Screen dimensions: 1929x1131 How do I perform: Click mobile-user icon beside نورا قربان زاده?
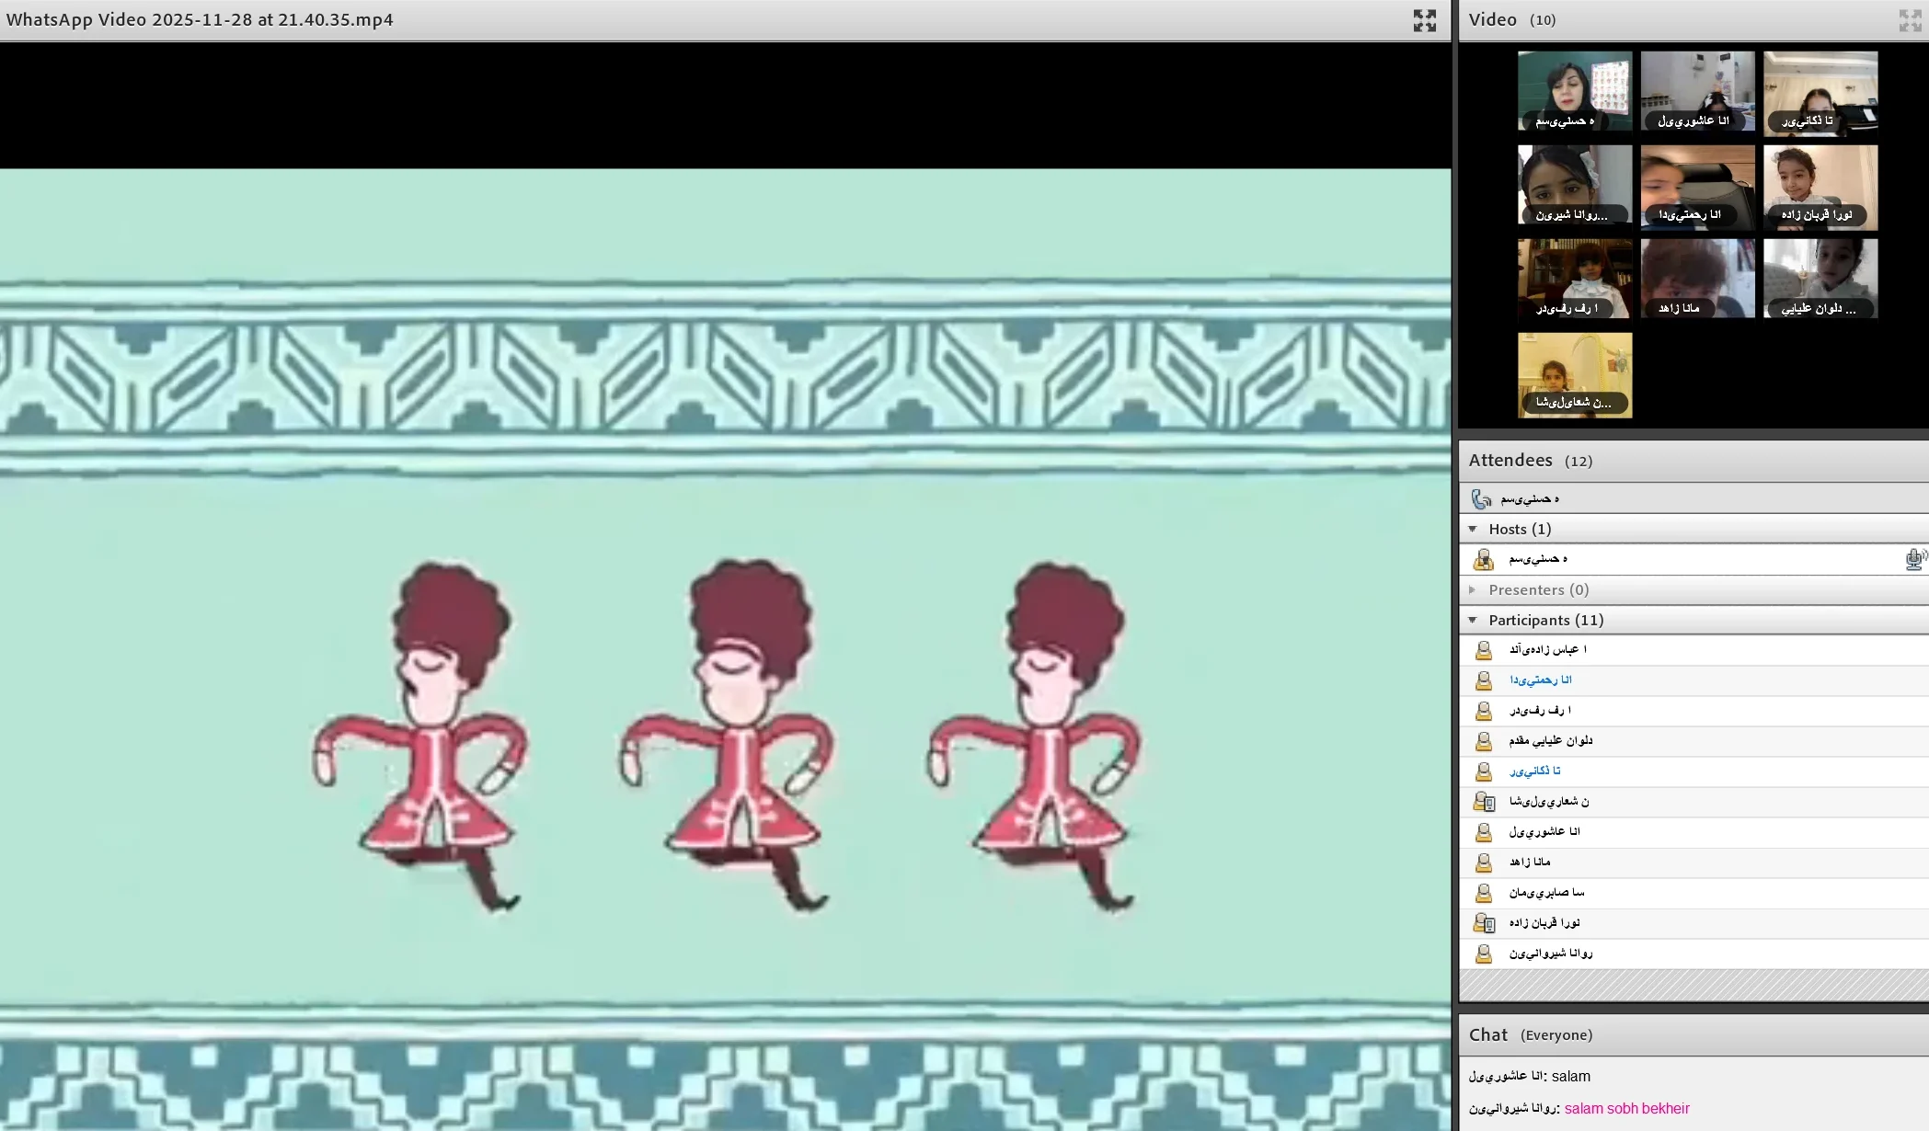click(1484, 923)
